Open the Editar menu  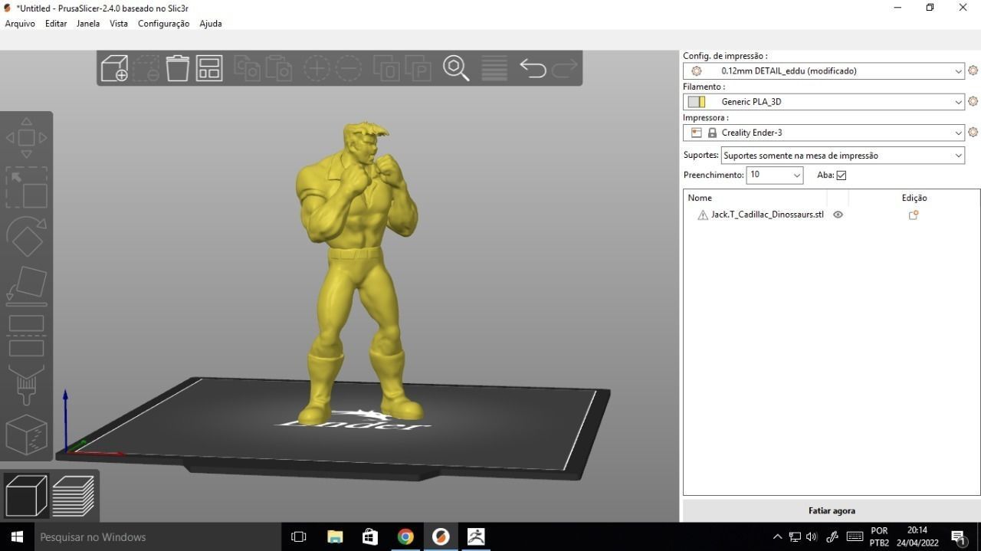(x=56, y=24)
